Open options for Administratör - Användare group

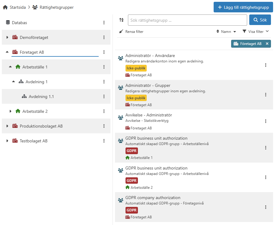266,65
